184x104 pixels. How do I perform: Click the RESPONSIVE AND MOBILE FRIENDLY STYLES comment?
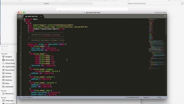[x=48, y=40]
